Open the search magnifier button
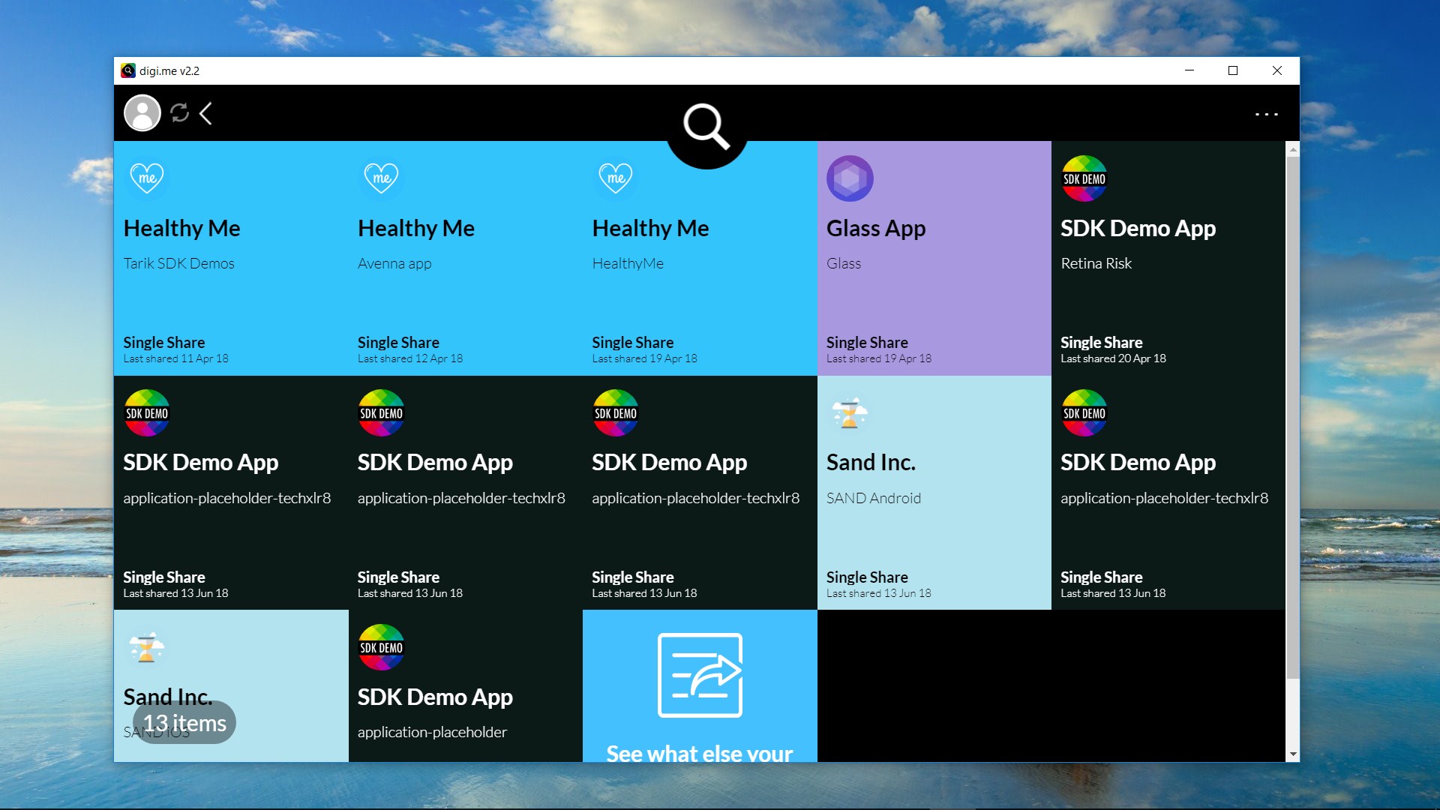1440x810 pixels. pos(706,127)
